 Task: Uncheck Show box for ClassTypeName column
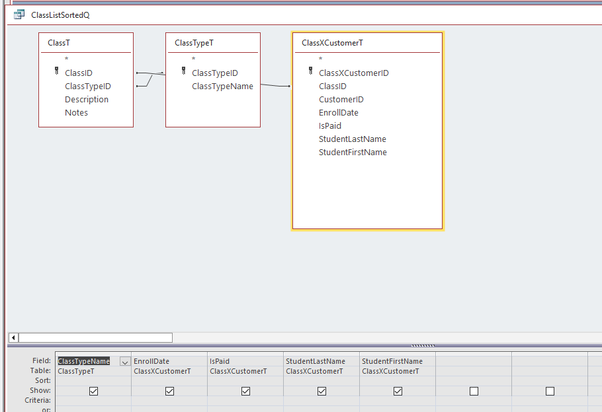[x=93, y=391]
